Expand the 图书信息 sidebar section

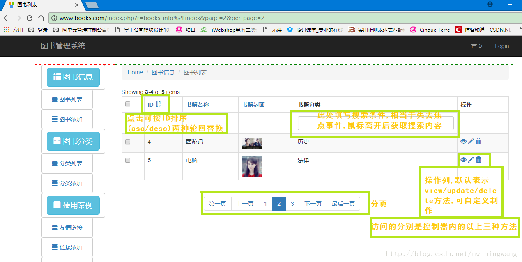[73, 77]
